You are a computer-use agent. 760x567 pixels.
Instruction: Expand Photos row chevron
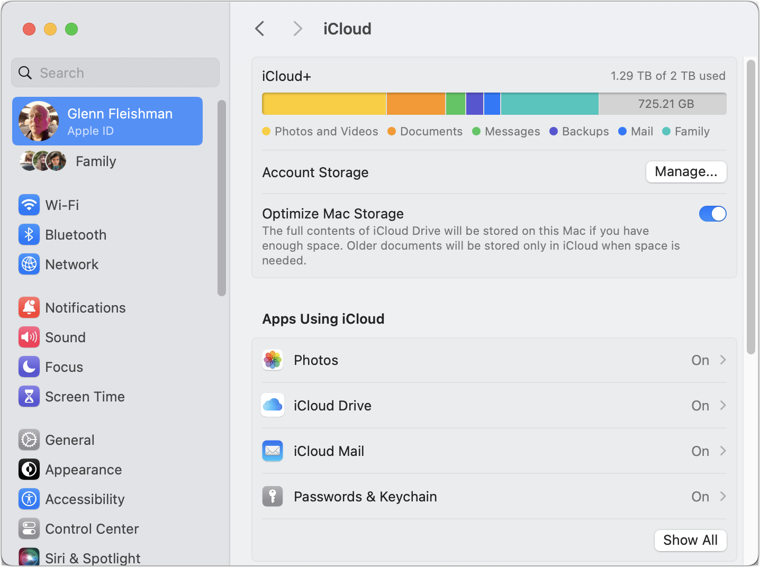723,360
